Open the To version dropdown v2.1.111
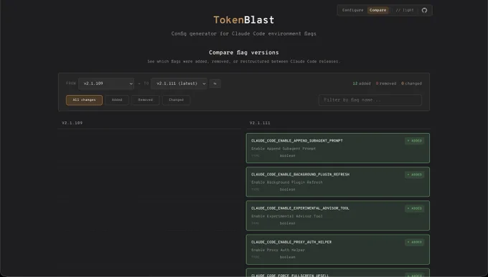The image size is (488, 277). [x=179, y=84]
